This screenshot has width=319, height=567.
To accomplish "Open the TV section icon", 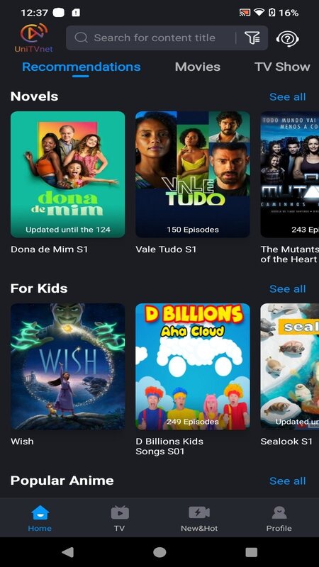I will coord(120,512).
